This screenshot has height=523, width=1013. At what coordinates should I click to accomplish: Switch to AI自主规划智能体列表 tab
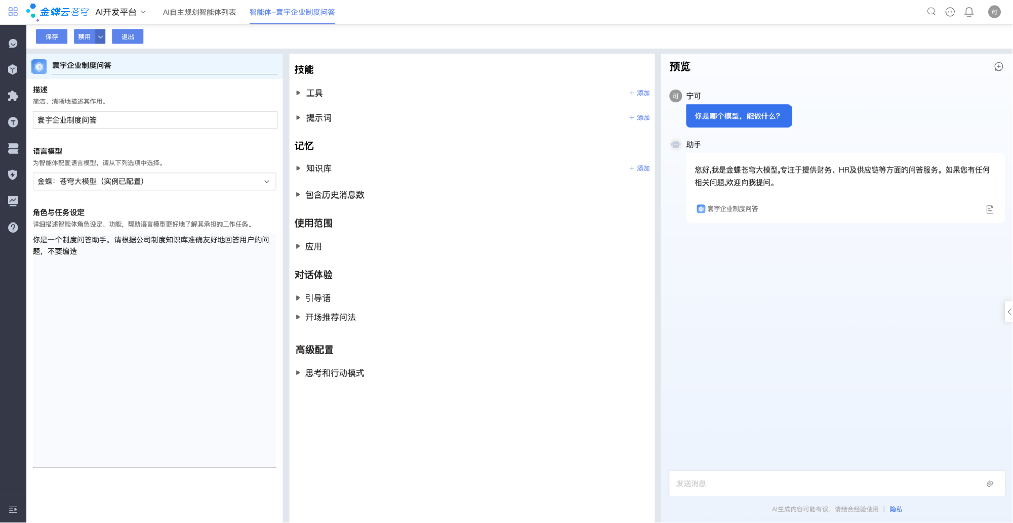[199, 12]
